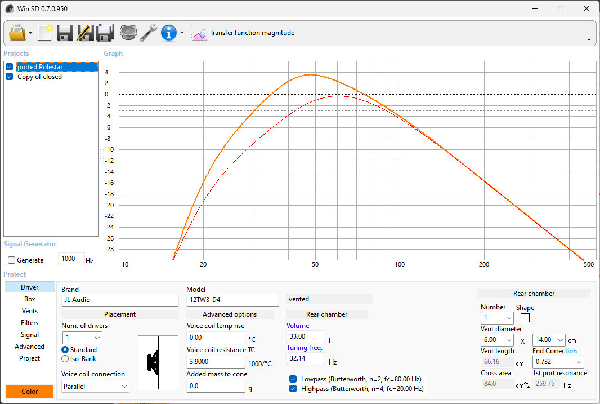The width and height of the screenshot is (600, 404).
Task: Click the Save All double floppy icon
Action: click(105, 33)
